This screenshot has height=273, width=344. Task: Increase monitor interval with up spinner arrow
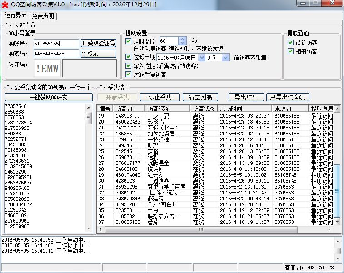182,39
